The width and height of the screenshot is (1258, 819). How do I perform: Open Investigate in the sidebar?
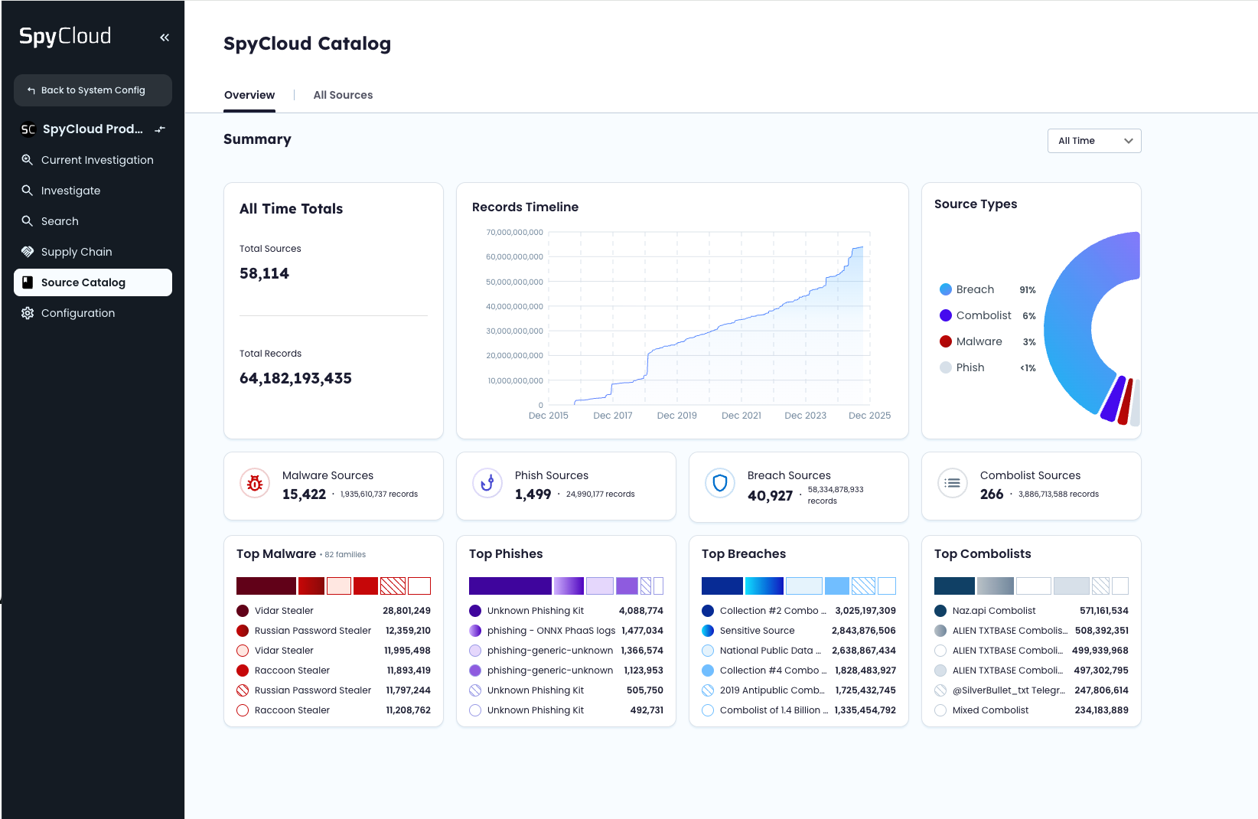[93, 191]
